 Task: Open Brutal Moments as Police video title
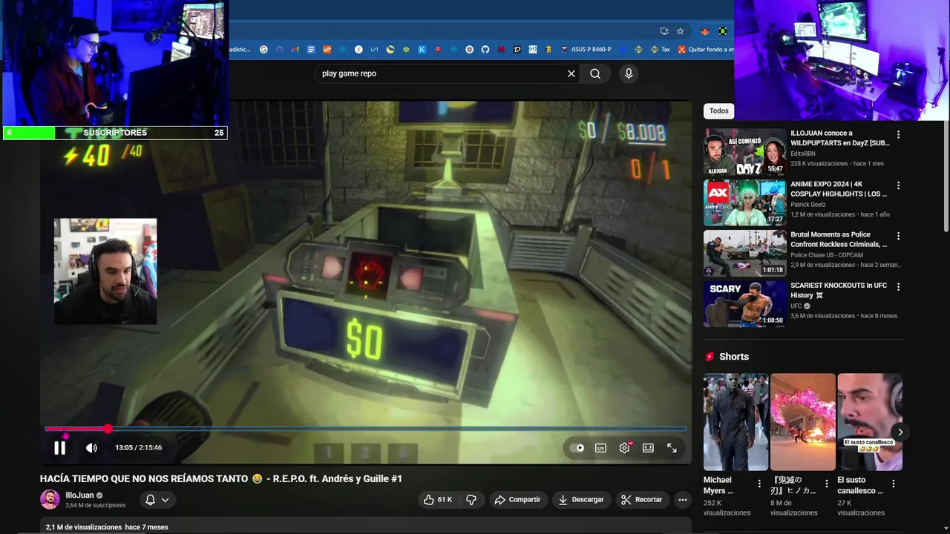tap(839, 240)
